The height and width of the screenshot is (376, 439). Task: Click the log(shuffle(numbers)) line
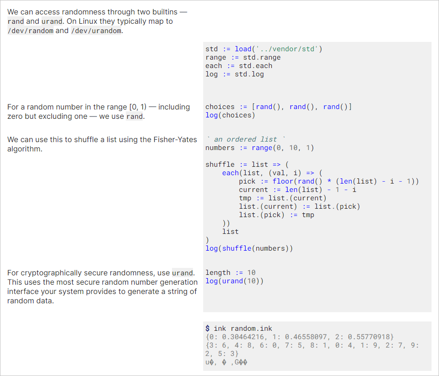click(x=249, y=248)
